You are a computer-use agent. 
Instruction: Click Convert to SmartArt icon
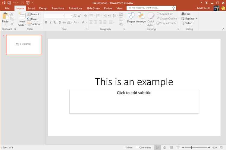coord(121,24)
